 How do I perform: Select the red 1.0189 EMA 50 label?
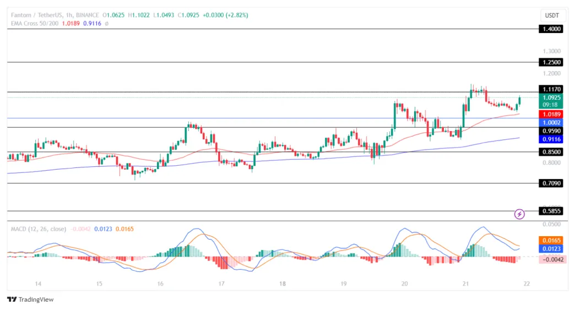click(551, 114)
